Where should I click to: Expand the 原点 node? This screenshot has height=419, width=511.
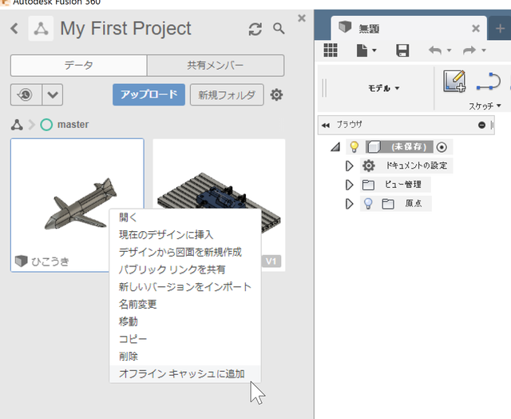point(350,204)
